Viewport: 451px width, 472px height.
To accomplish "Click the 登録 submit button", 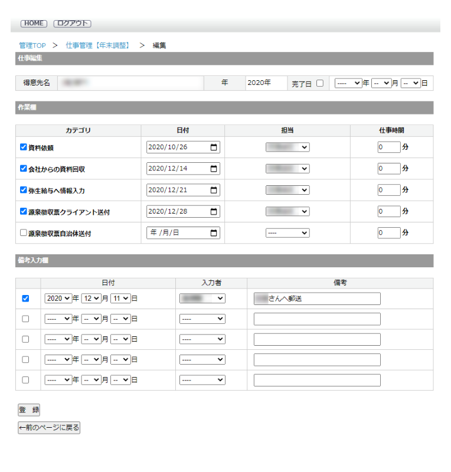I will click(29, 410).
